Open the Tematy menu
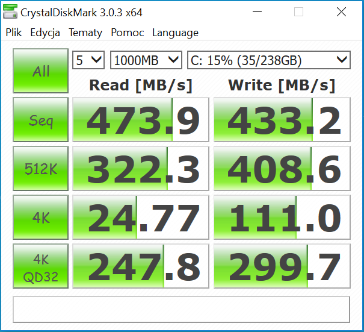The image size is (364, 332). 85,33
